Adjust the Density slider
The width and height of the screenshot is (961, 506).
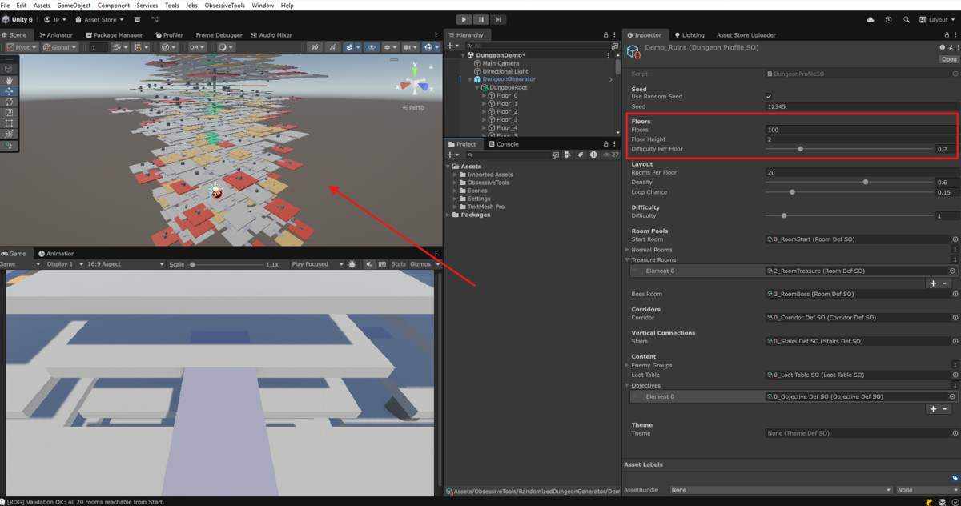(865, 182)
